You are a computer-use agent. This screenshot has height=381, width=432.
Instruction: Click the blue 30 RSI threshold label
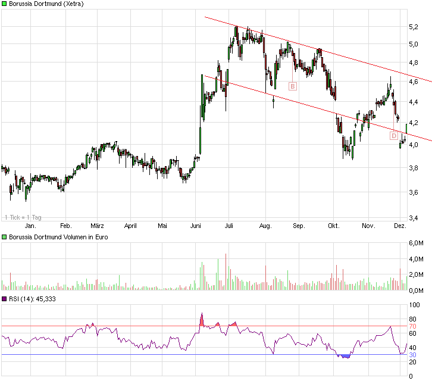(412, 355)
